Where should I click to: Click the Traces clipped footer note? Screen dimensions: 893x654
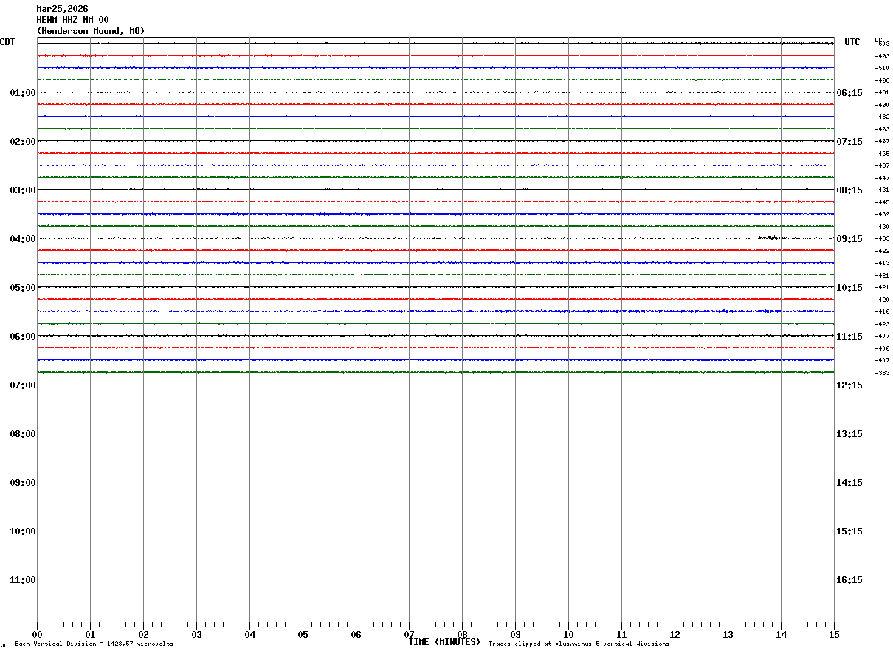[x=579, y=644]
